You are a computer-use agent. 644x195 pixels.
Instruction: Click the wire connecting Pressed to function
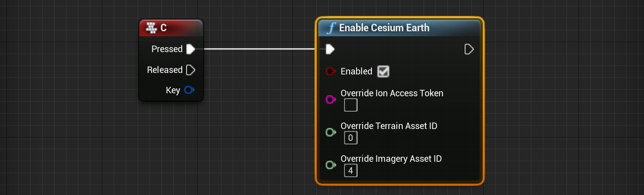[x=258, y=49]
